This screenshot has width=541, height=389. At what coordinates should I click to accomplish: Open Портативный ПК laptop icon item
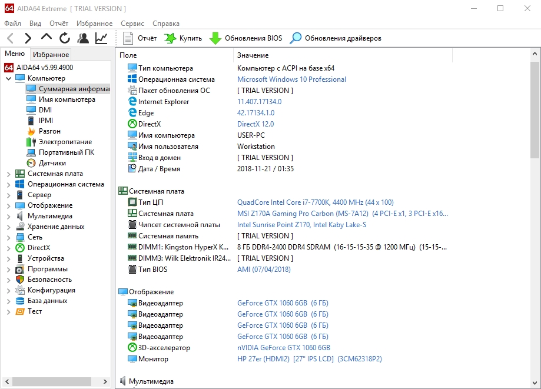31,152
